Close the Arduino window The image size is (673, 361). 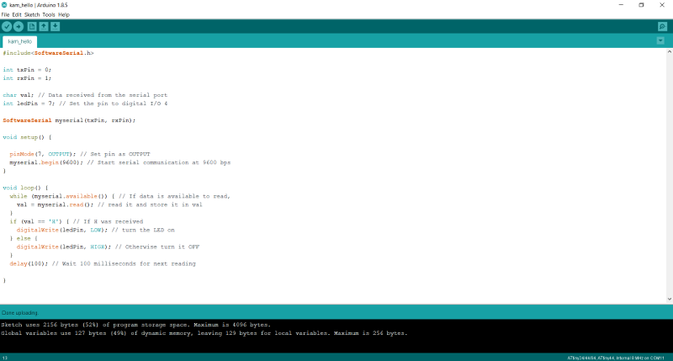coord(662,5)
